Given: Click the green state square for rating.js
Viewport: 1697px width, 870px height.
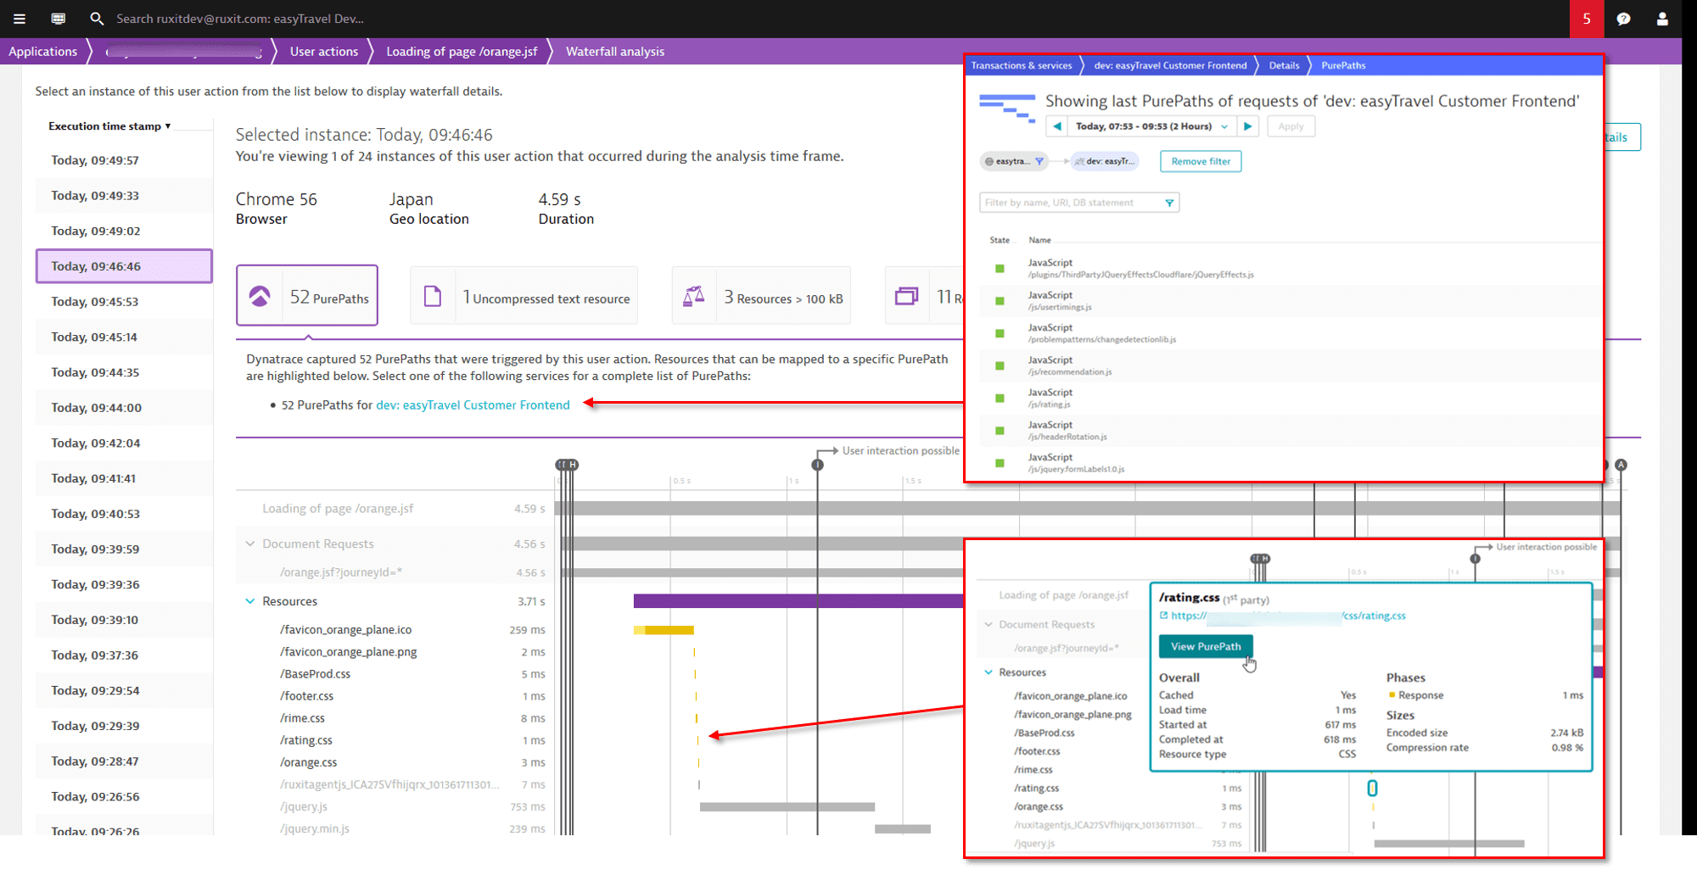Looking at the screenshot, I should click(1000, 399).
